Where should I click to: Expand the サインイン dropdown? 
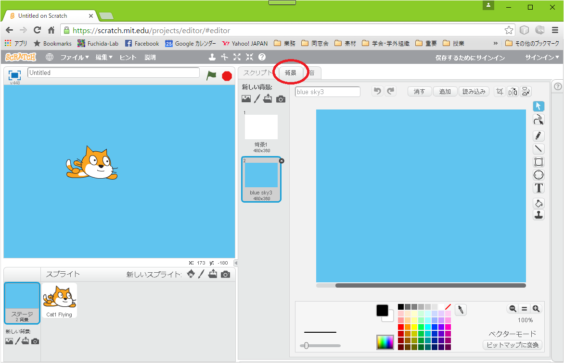click(542, 58)
